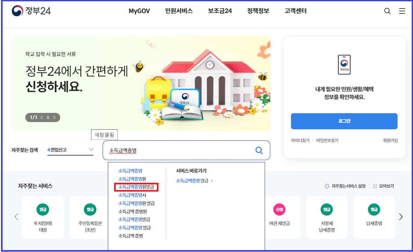Show previous frequently used services arrow
The height and width of the screenshot is (252, 413).
click(16, 217)
